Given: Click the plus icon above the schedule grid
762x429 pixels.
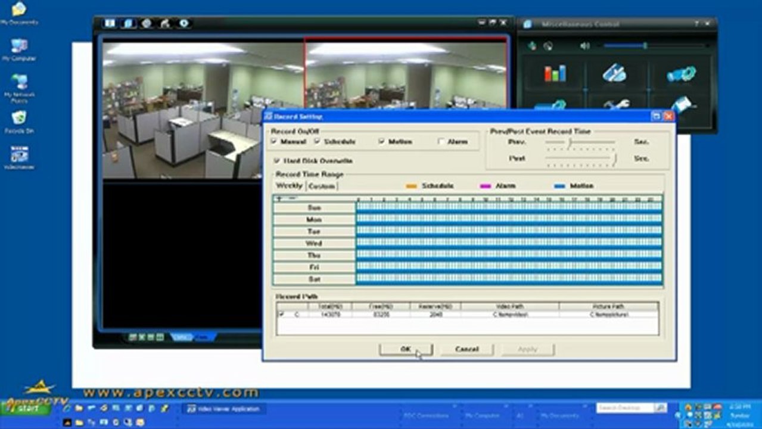Looking at the screenshot, I should click(x=279, y=198).
